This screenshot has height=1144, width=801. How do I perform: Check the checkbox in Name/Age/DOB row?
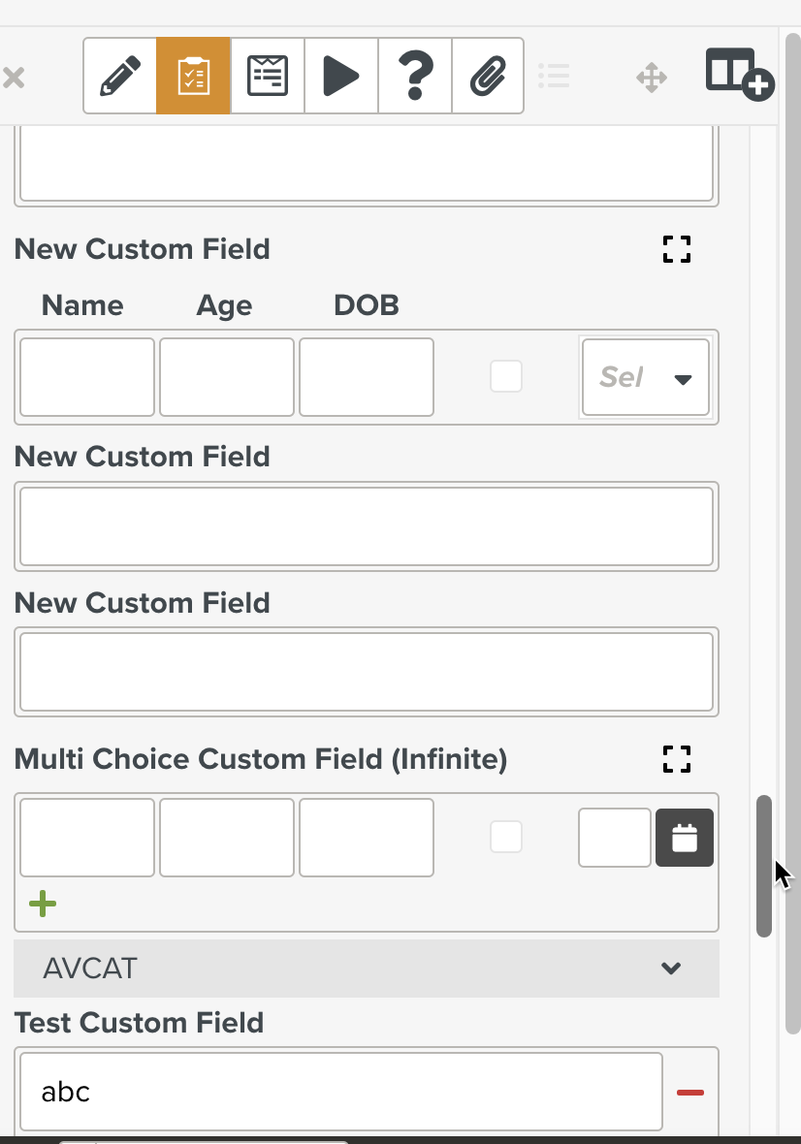506,376
